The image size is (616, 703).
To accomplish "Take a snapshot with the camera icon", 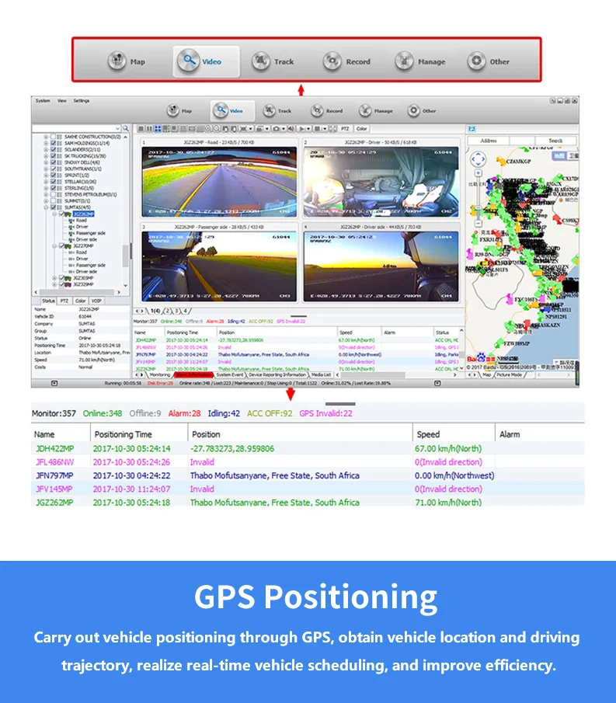I will (277, 129).
